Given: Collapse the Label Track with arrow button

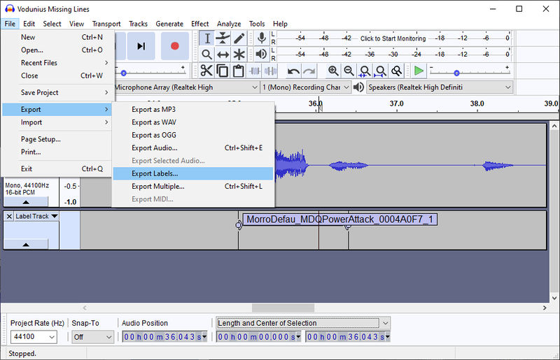Looking at the screenshot, I should click(26, 245).
